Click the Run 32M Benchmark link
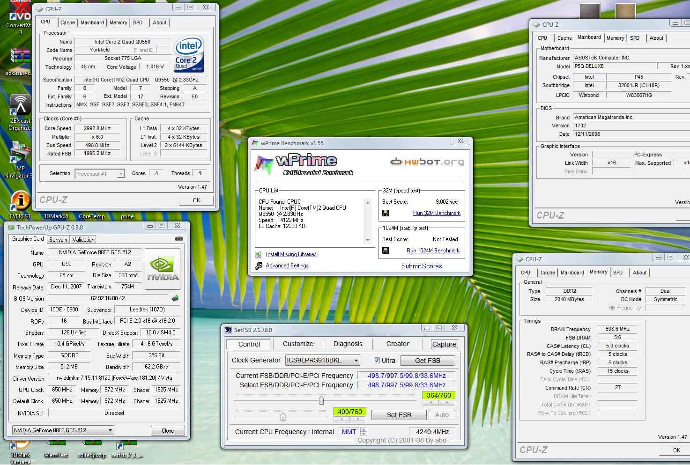Screen dimensions: 690x465 coord(437,213)
